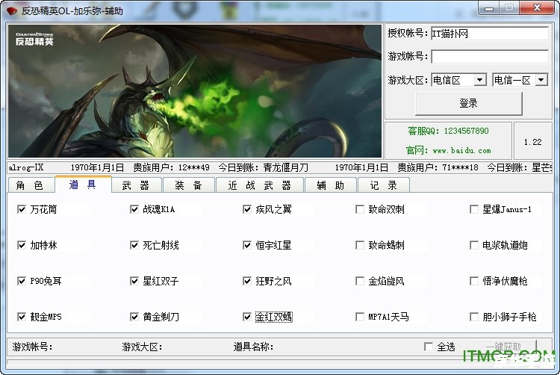Click the bottom 游戏大区: status label
The height and width of the screenshot is (375, 560).
tap(142, 347)
